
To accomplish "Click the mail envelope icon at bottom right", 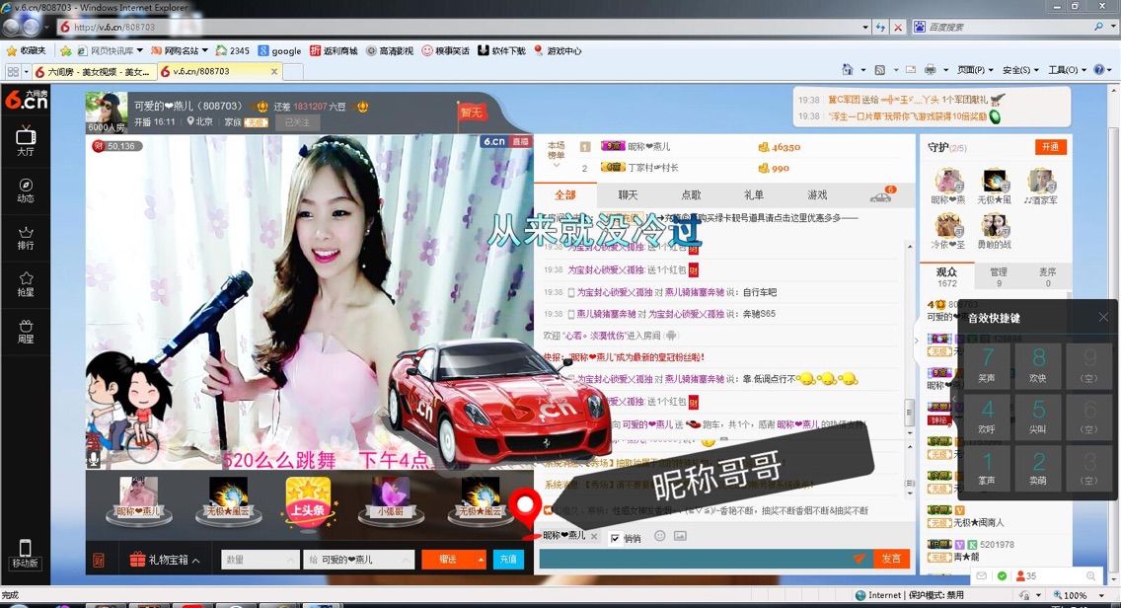I will 982,575.
